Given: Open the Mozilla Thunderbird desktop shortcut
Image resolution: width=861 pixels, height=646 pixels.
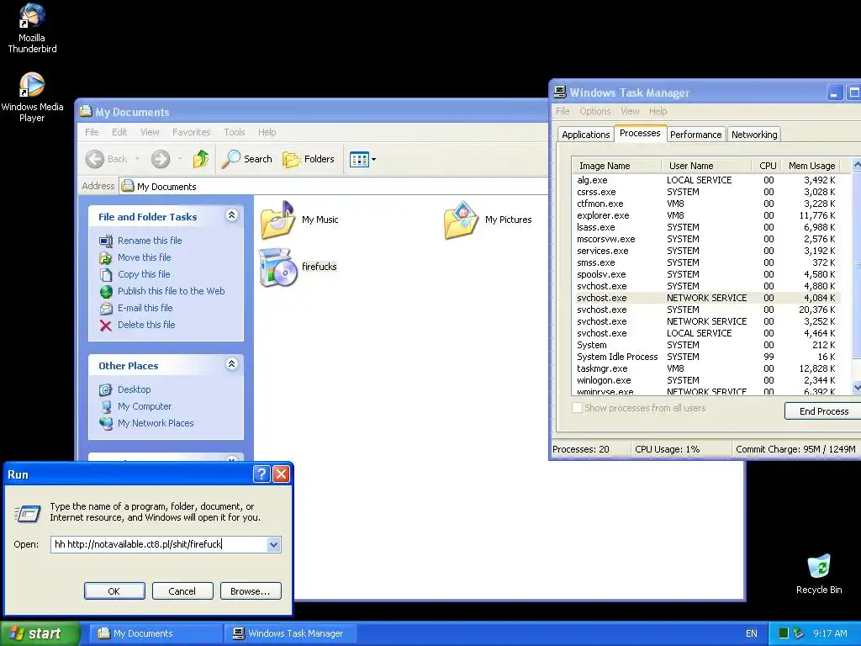Looking at the screenshot, I should point(32,29).
